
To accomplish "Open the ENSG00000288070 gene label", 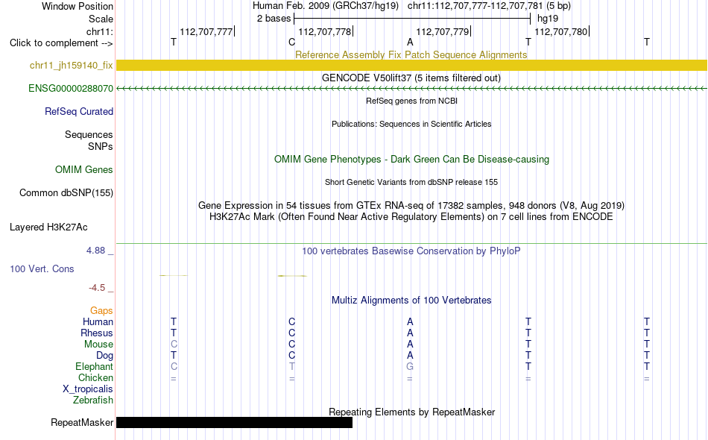I will tap(71, 89).
